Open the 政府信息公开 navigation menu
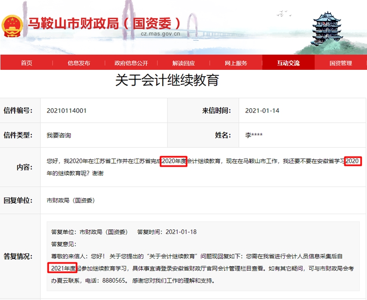The height and width of the screenshot is (300, 367). coord(132,62)
